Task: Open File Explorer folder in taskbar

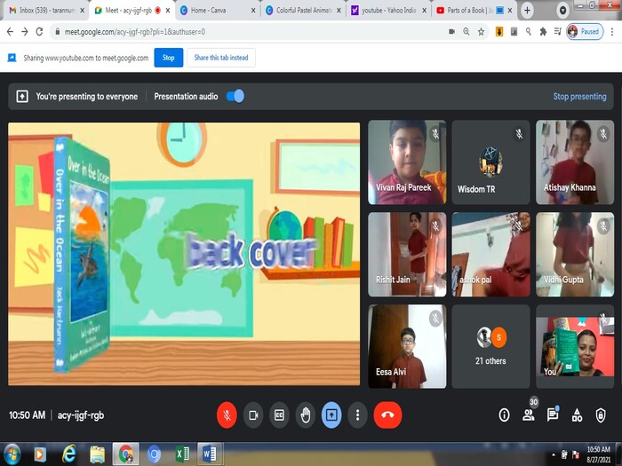Action: click(x=97, y=454)
